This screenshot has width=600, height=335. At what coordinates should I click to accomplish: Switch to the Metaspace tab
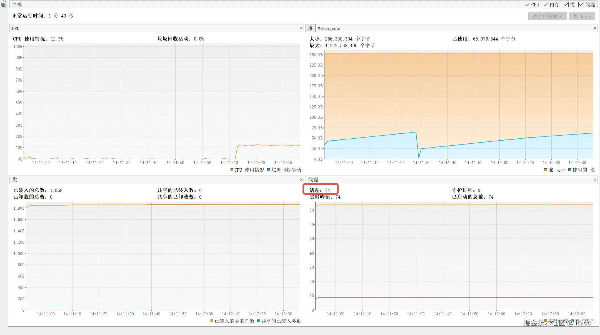click(329, 28)
